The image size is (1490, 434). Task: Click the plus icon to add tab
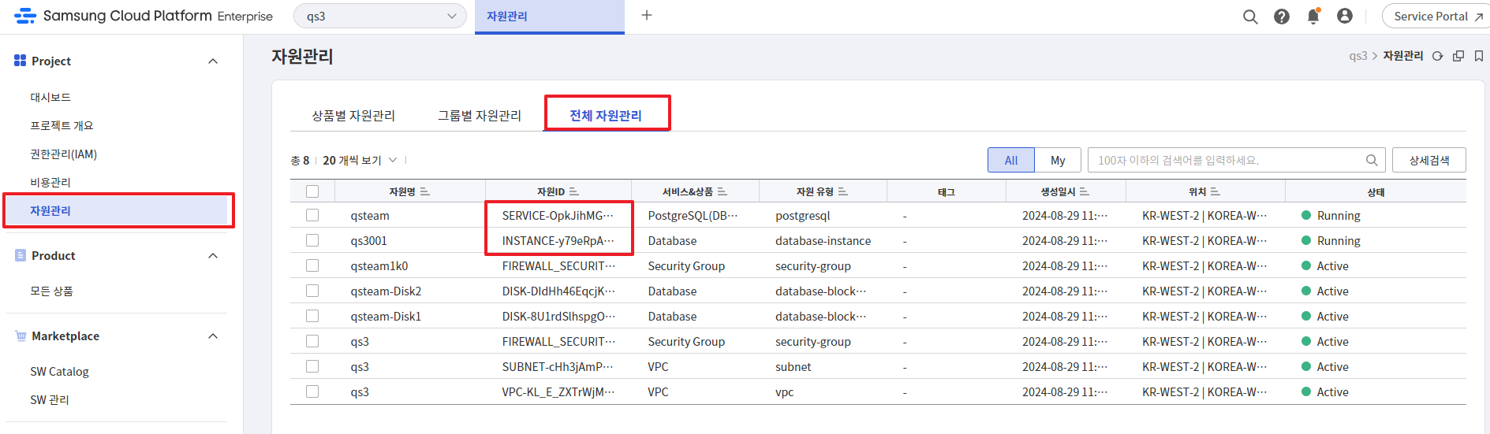[x=647, y=16]
